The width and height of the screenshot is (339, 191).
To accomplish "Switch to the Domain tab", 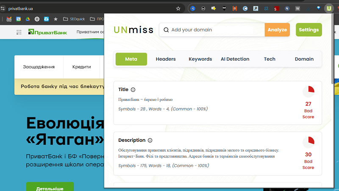I will coord(304,59).
